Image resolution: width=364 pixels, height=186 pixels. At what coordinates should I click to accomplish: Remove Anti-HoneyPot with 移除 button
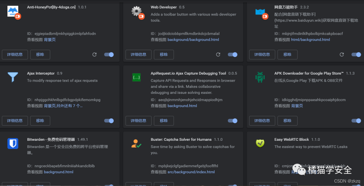pyautogui.click(x=40, y=54)
